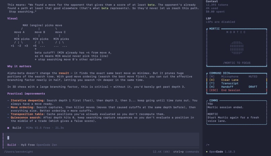Screen dimensions: 271x156
Task: Toggle the [M] Microphone mute command
Action: tap(233, 76)
